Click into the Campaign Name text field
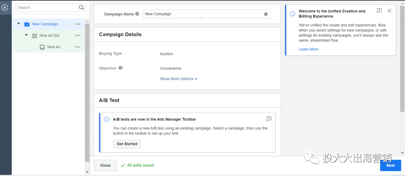The height and width of the screenshot is (176, 405). click(x=202, y=14)
